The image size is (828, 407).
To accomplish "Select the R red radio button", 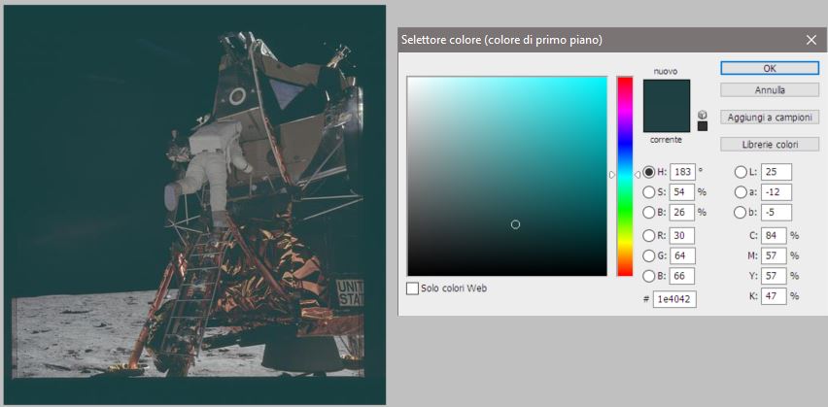I will pos(648,235).
